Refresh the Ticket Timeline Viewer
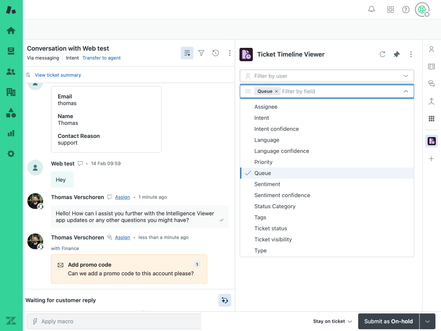The image size is (441, 331). [x=382, y=54]
